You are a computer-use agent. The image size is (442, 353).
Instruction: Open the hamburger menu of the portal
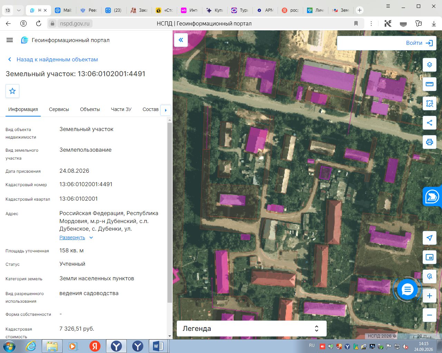point(10,40)
